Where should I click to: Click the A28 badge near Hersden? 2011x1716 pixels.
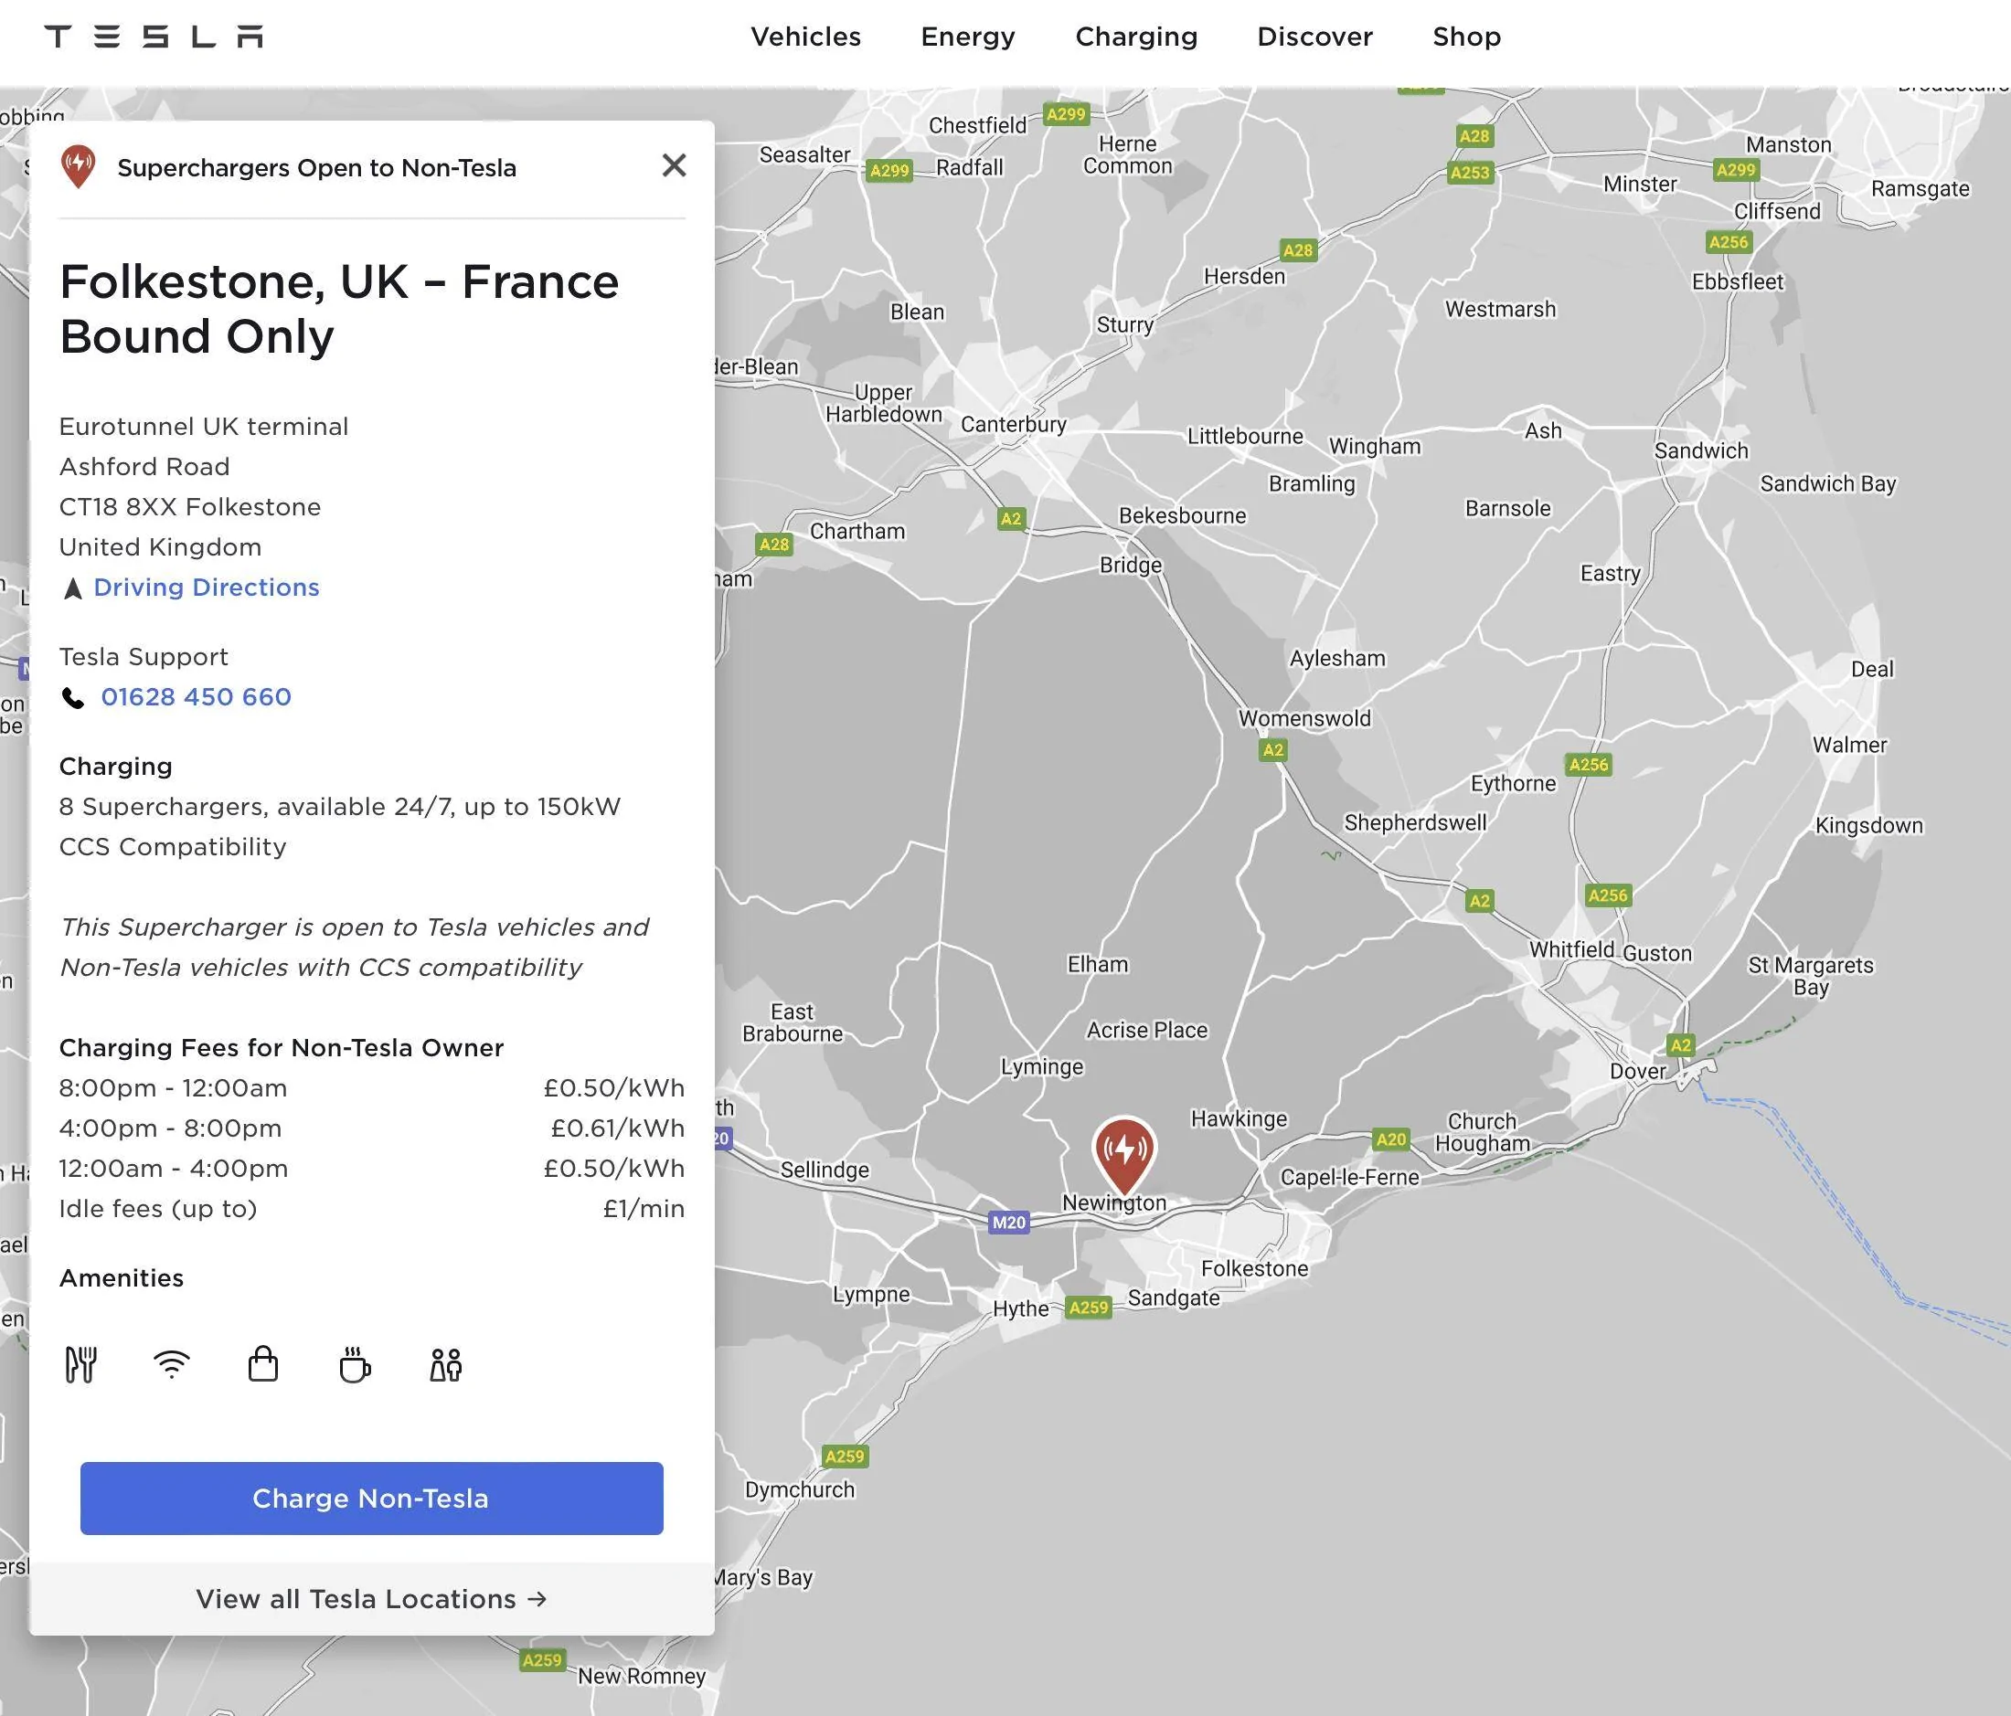coord(1298,250)
